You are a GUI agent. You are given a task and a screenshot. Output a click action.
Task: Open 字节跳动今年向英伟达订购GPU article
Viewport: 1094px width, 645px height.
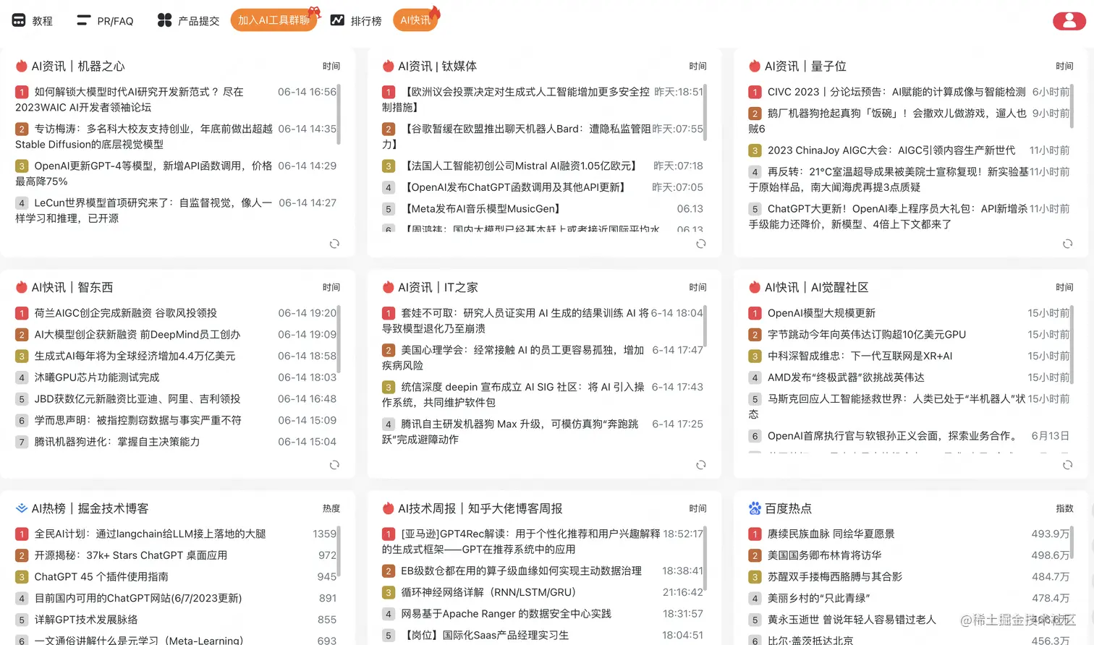(x=867, y=335)
